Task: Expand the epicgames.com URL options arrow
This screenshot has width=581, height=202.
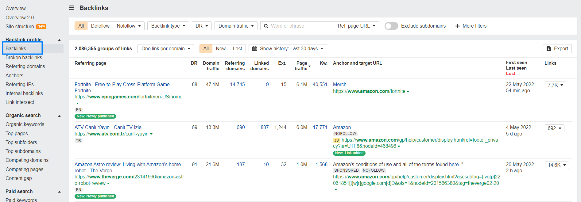Action: [x=77, y=103]
